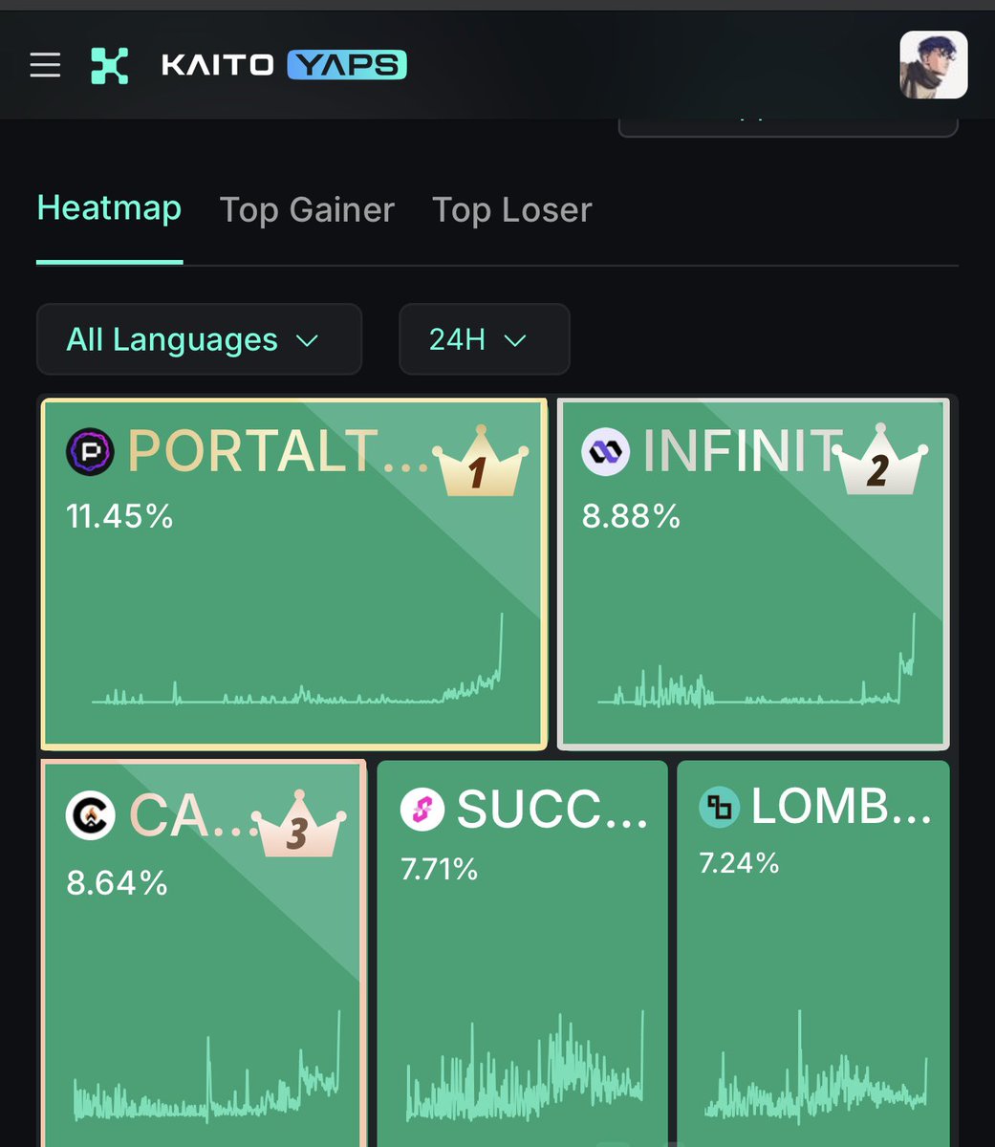Click the 7.71% mindshare value
The height and width of the screenshot is (1147, 995).
tap(439, 869)
